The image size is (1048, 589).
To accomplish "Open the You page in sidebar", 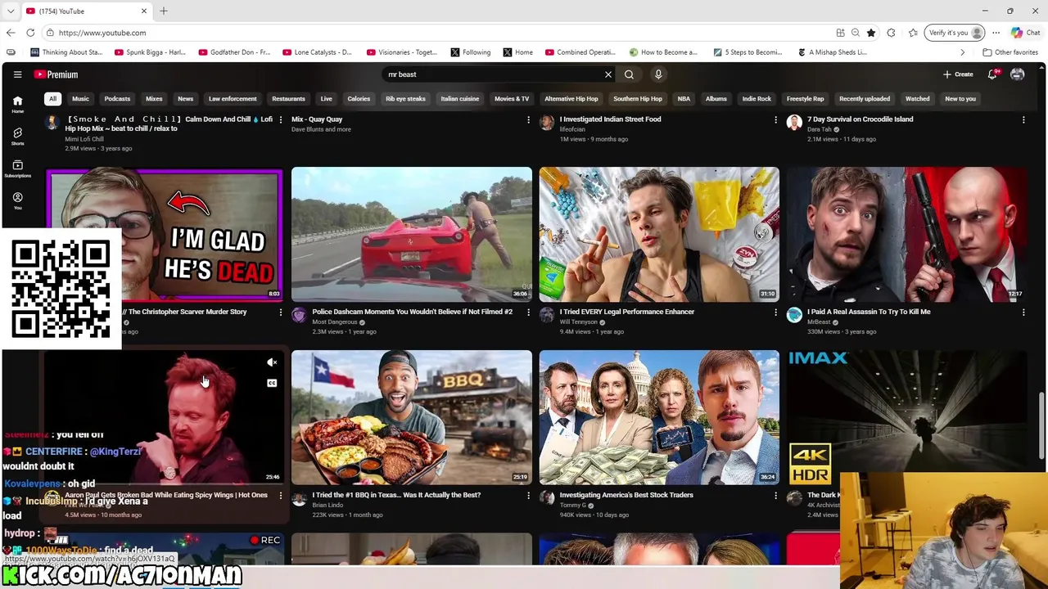I will pyautogui.click(x=17, y=201).
